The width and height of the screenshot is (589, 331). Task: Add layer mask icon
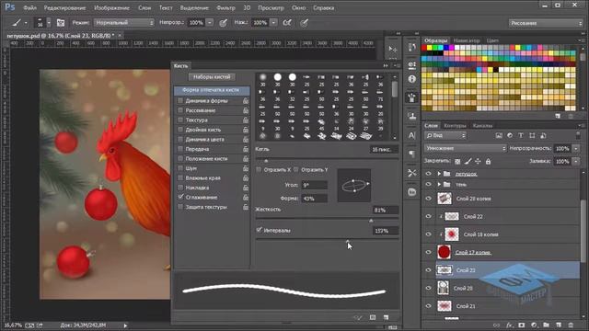point(522,325)
